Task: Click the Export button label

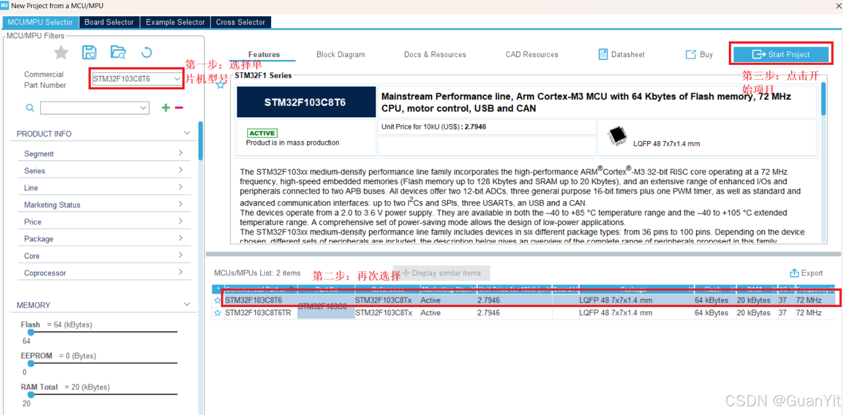Action: point(812,273)
